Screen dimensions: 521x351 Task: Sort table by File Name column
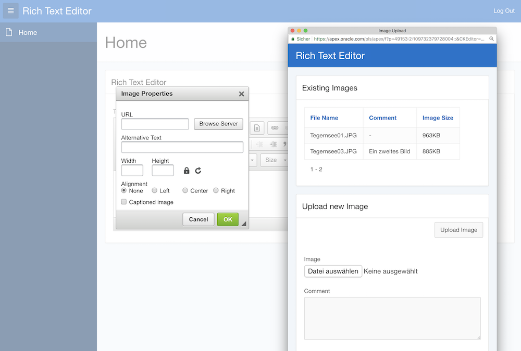tap(324, 118)
